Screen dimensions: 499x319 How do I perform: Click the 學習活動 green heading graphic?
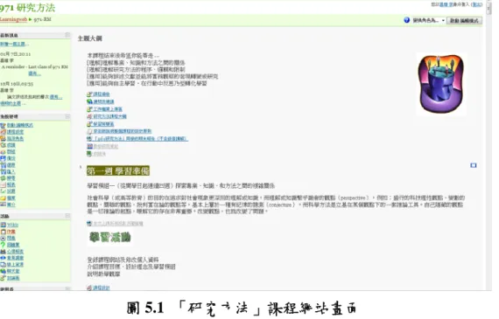click(110, 238)
